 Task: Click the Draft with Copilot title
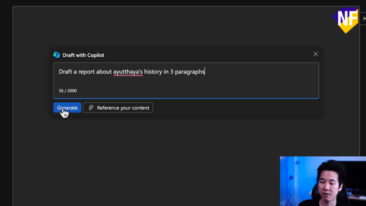point(83,55)
